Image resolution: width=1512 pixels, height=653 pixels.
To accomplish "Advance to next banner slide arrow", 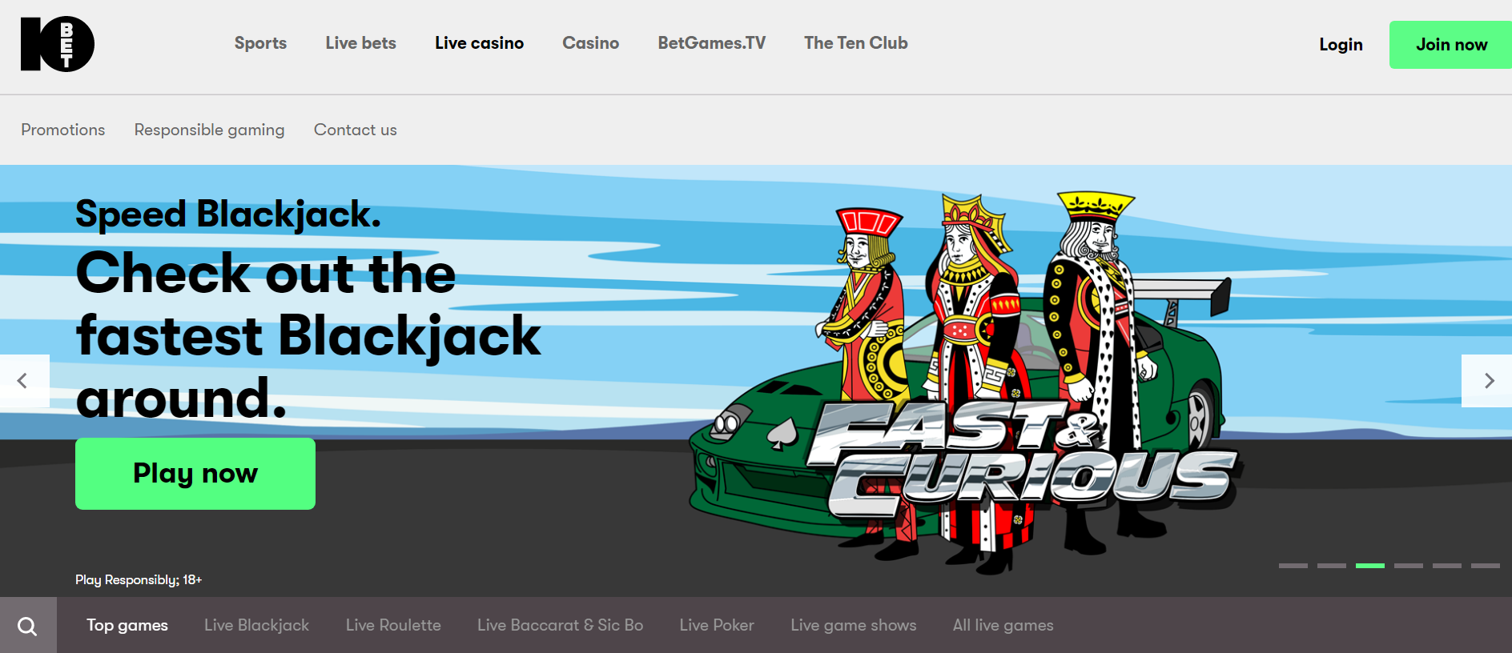I will (1488, 381).
